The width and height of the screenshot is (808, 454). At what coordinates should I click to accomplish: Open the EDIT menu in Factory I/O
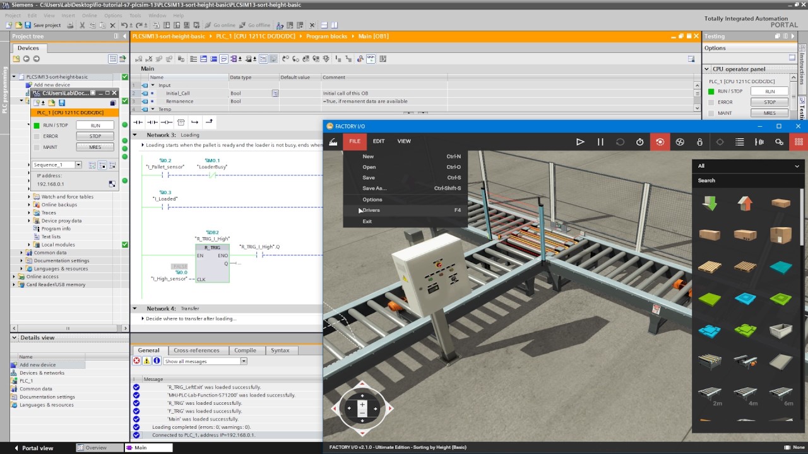(378, 141)
